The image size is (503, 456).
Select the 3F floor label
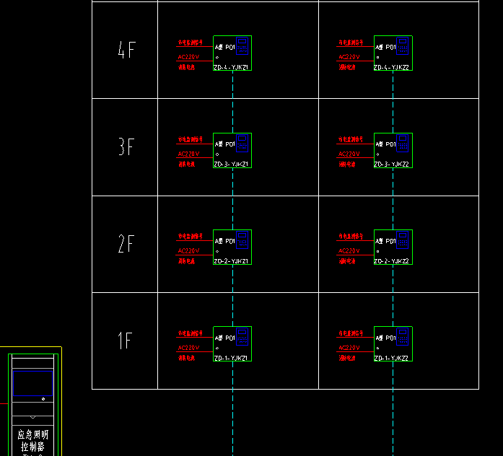(x=127, y=147)
